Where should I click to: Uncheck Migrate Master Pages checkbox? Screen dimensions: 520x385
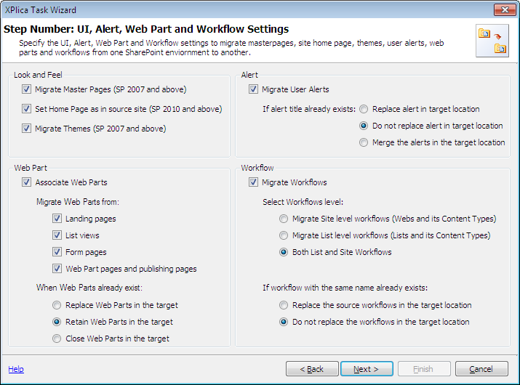tap(26, 89)
